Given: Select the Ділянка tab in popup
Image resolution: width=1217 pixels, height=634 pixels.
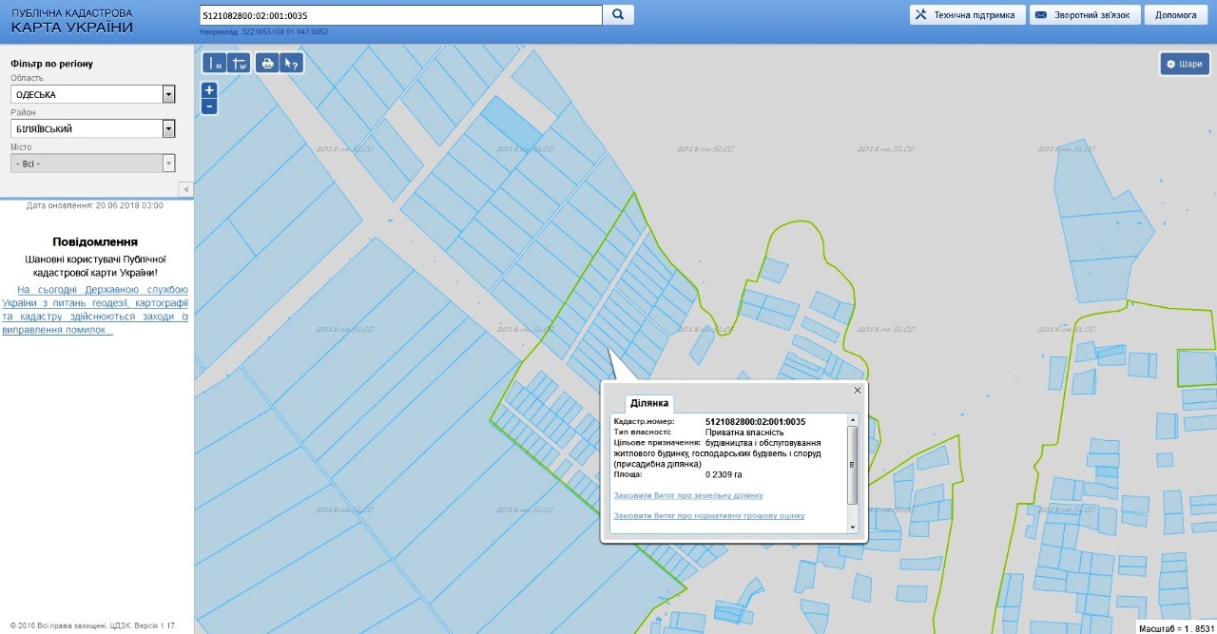Looking at the screenshot, I should [x=648, y=404].
